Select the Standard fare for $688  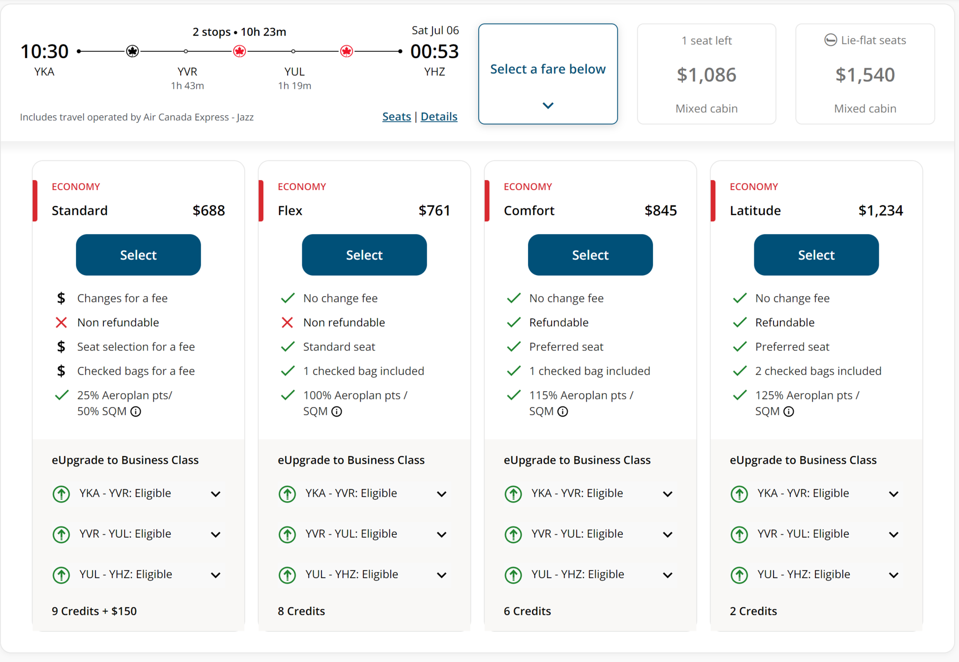tap(138, 255)
